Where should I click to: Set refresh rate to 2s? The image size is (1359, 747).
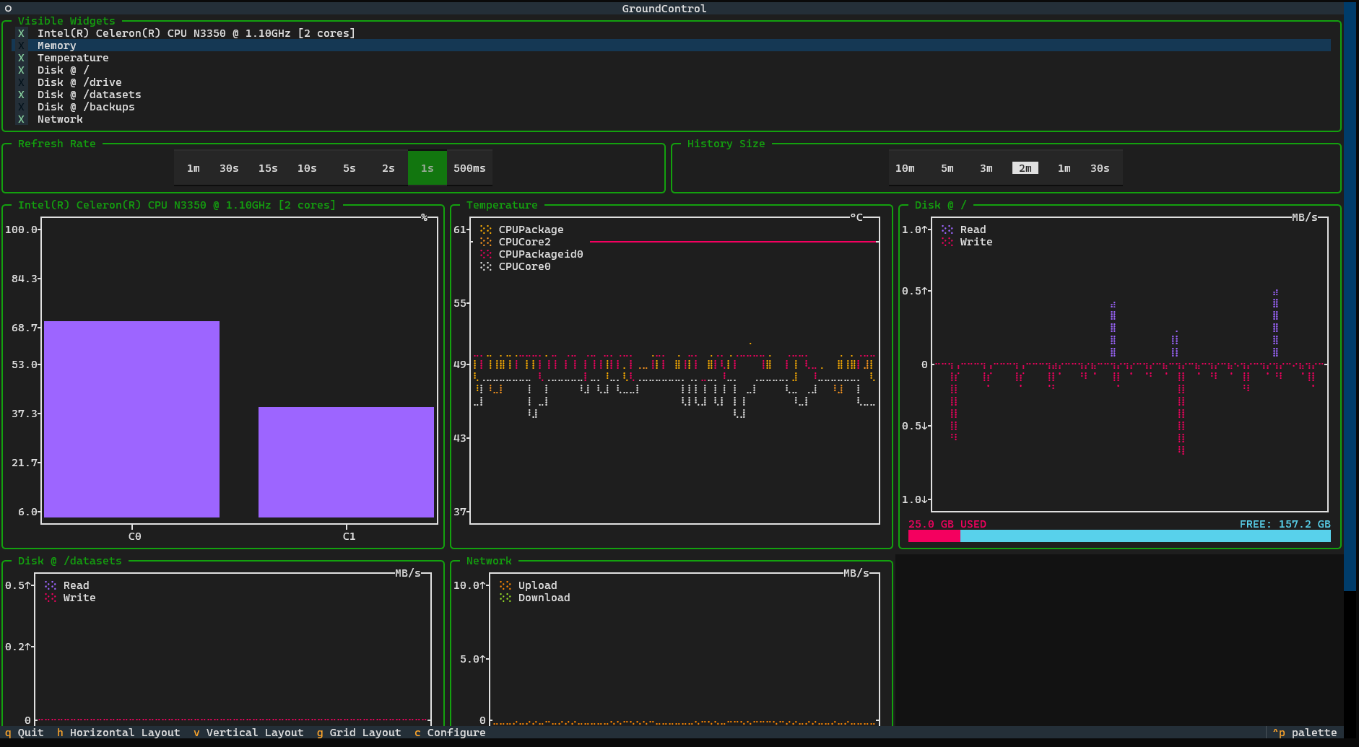tap(388, 168)
